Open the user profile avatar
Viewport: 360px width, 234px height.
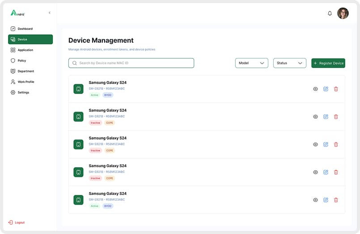click(x=343, y=13)
